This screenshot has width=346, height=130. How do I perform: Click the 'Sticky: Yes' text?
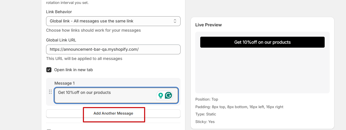(205, 122)
